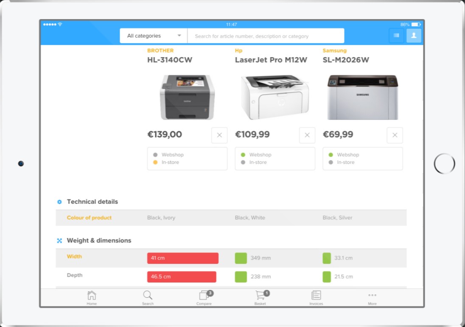
Task: Click the Hp brand label
Action: tap(238, 50)
